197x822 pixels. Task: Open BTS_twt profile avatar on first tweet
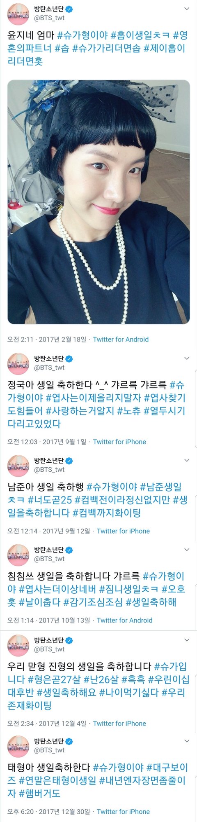click(x=18, y=14)
